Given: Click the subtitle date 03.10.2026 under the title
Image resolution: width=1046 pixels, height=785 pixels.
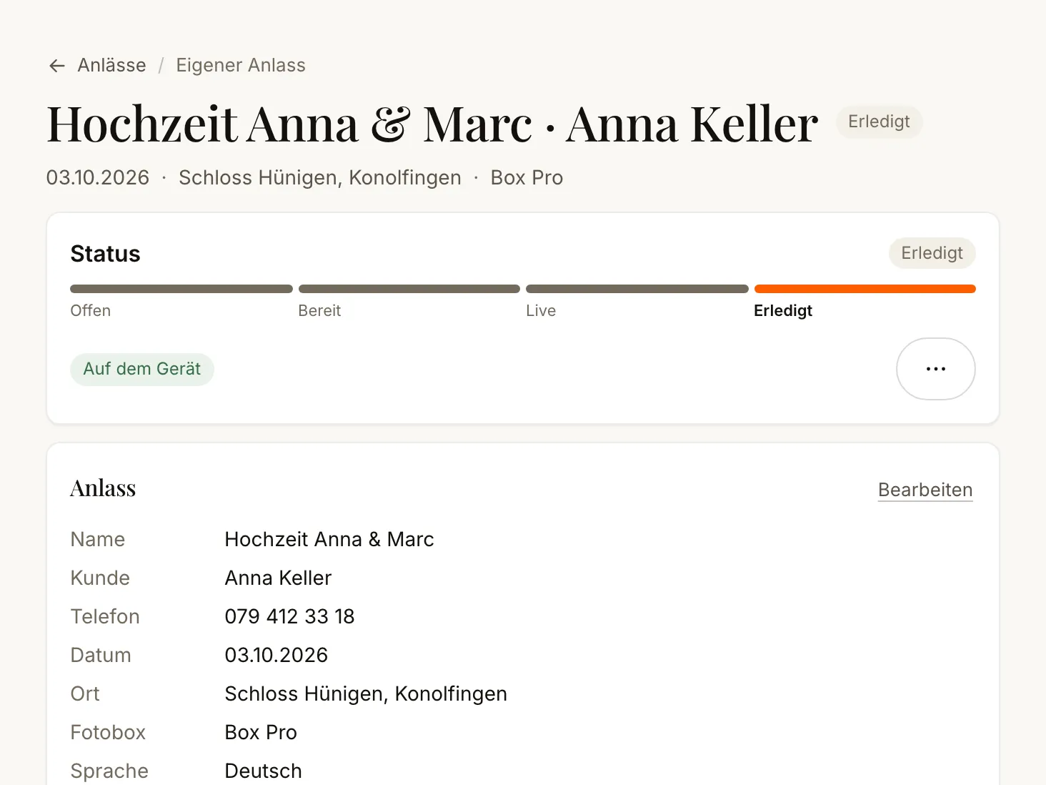Looking at the screenshot, I should 98,177.
